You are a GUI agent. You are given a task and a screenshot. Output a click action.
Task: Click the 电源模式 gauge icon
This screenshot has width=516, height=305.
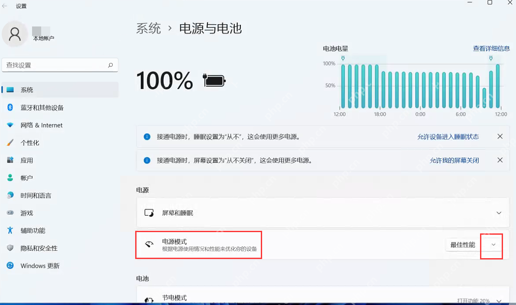click(149, 244)
